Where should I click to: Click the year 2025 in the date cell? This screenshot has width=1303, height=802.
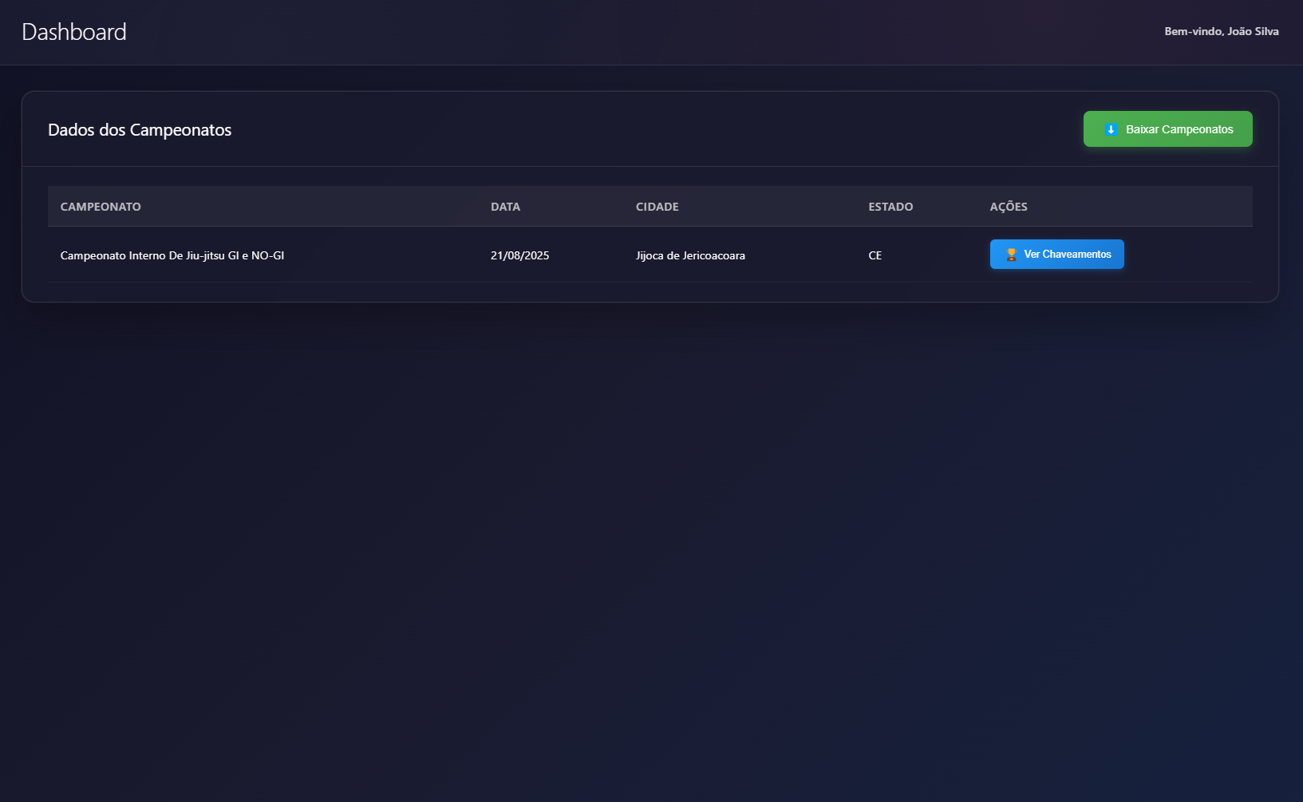pos(536,256)
